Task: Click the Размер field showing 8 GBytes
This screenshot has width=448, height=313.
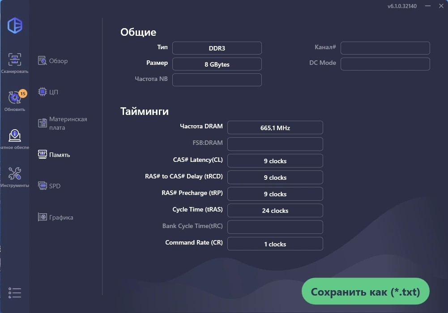Action: pyautogui.click(x=217, y=64)
